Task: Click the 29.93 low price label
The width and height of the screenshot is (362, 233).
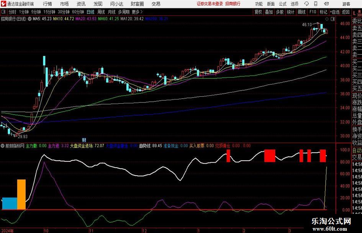Action: [23, 137]
